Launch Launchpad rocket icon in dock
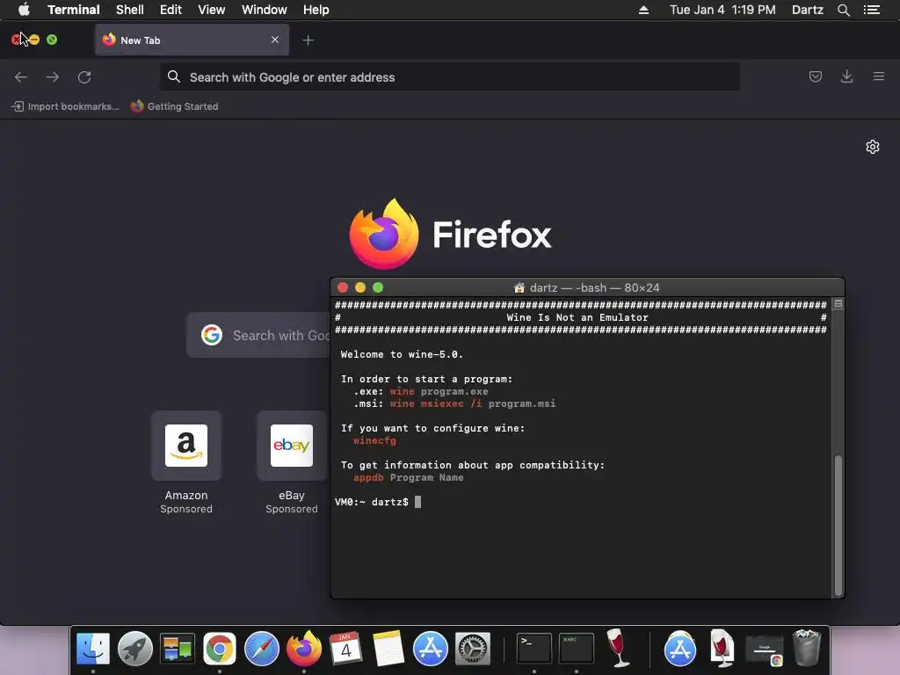The height and width of the screenshot is (675, 900). (134, 649)
